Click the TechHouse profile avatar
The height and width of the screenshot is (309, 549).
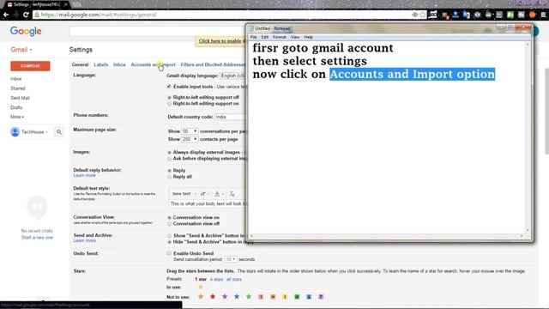pyautogui.click(x=15, y=132)
